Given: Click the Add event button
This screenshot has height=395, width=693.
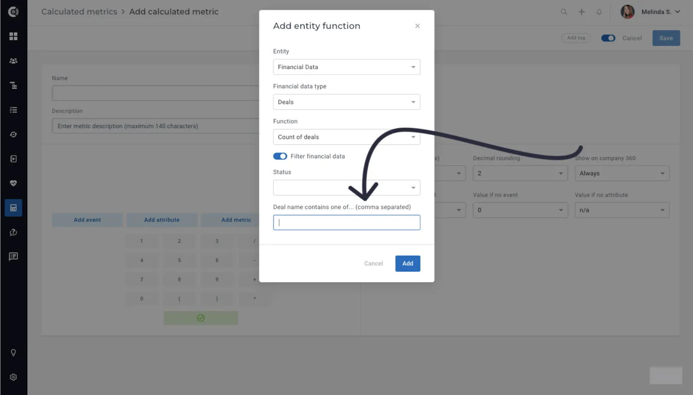Looking at the screenshot, I should point(87,220).
